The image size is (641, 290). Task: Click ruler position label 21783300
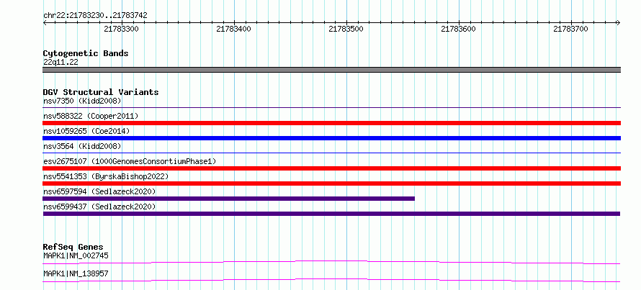pyautogui.click(x=122, y=29)
